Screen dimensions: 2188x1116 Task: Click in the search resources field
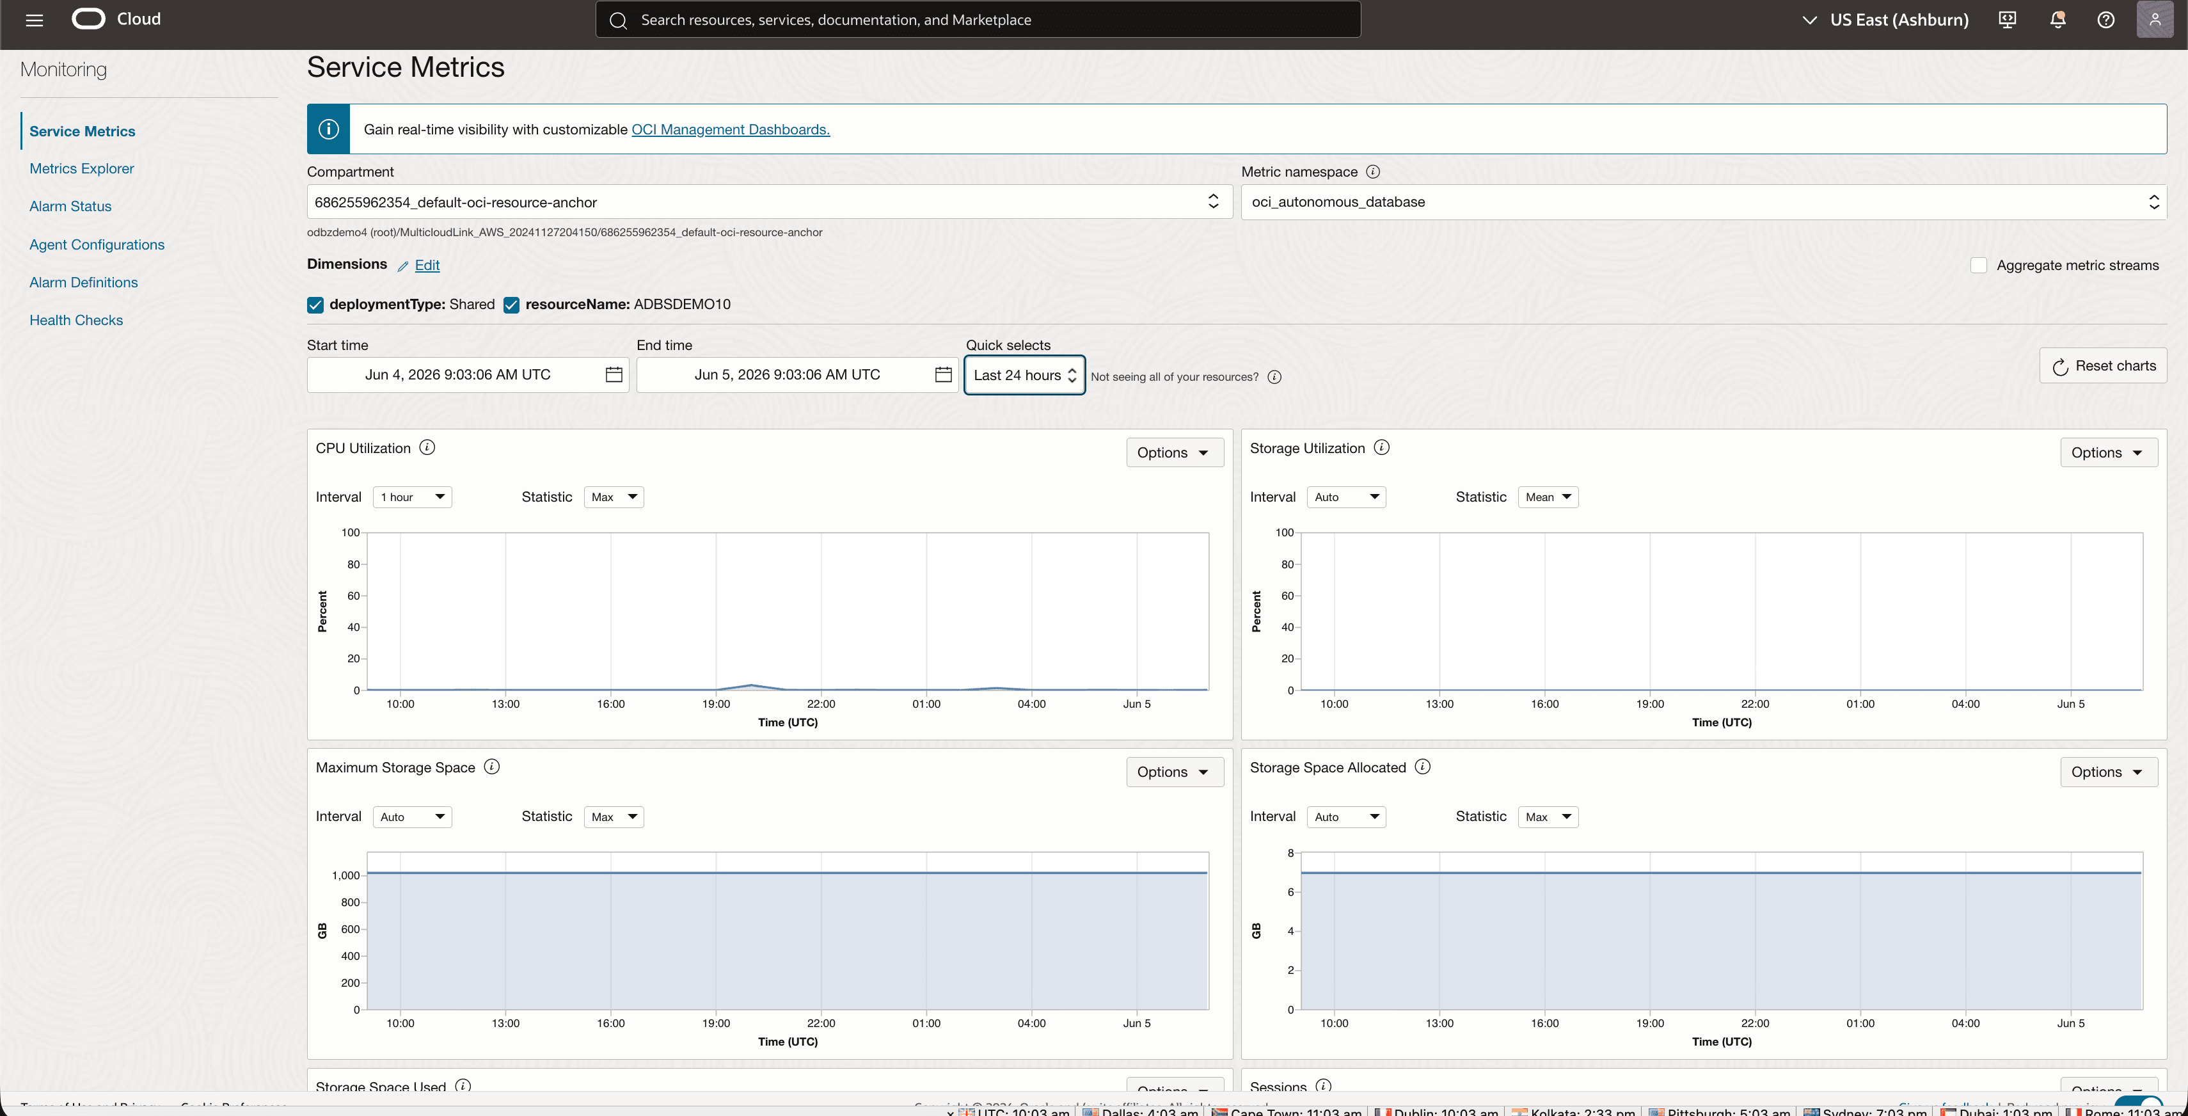[x=978, y=20]
